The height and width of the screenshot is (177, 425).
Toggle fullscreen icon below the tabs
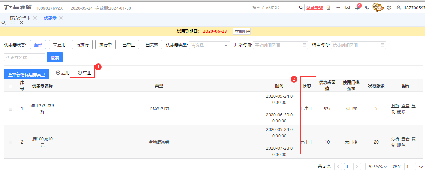[x=12, y=23]
